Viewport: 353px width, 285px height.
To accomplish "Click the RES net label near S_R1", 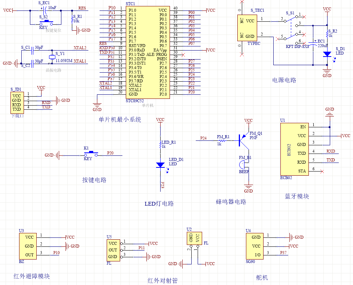I will point(82,8).
